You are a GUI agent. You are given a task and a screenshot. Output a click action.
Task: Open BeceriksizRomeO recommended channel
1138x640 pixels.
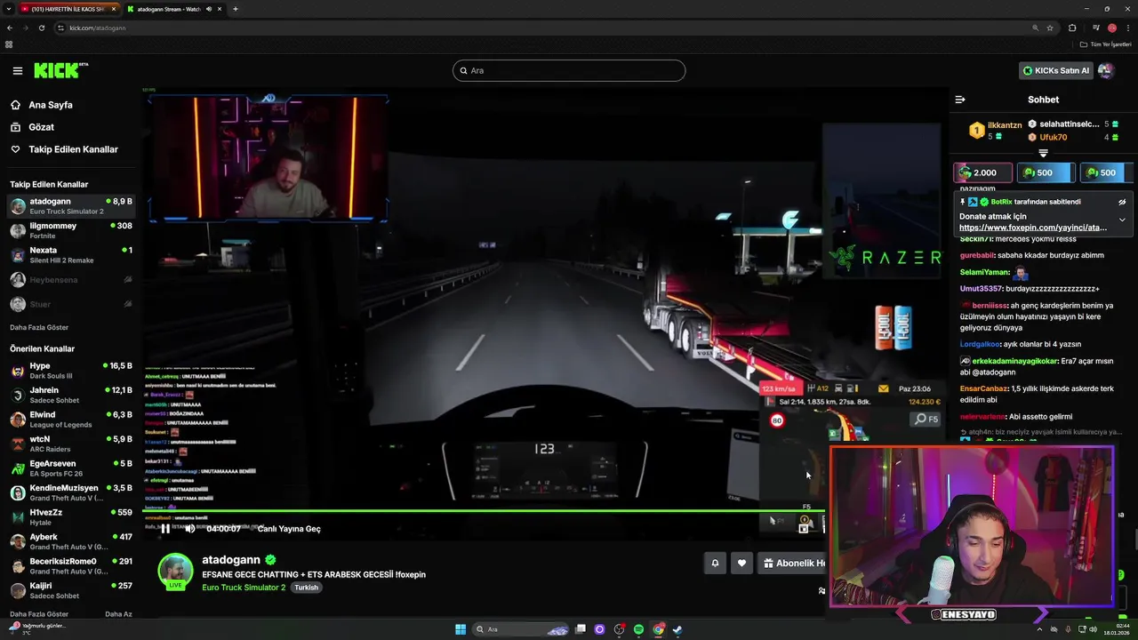tap(71, 566)
